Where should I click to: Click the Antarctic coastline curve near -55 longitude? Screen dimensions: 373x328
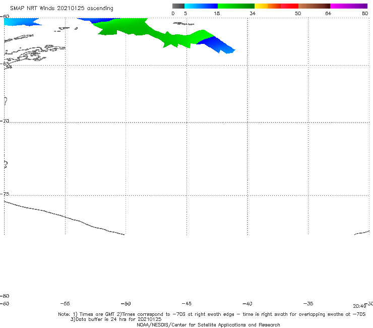[x=64, y=217]
